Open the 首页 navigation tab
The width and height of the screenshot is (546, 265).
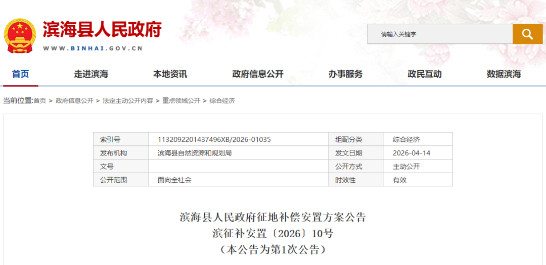pyautogui.click(x=21, y=74)
